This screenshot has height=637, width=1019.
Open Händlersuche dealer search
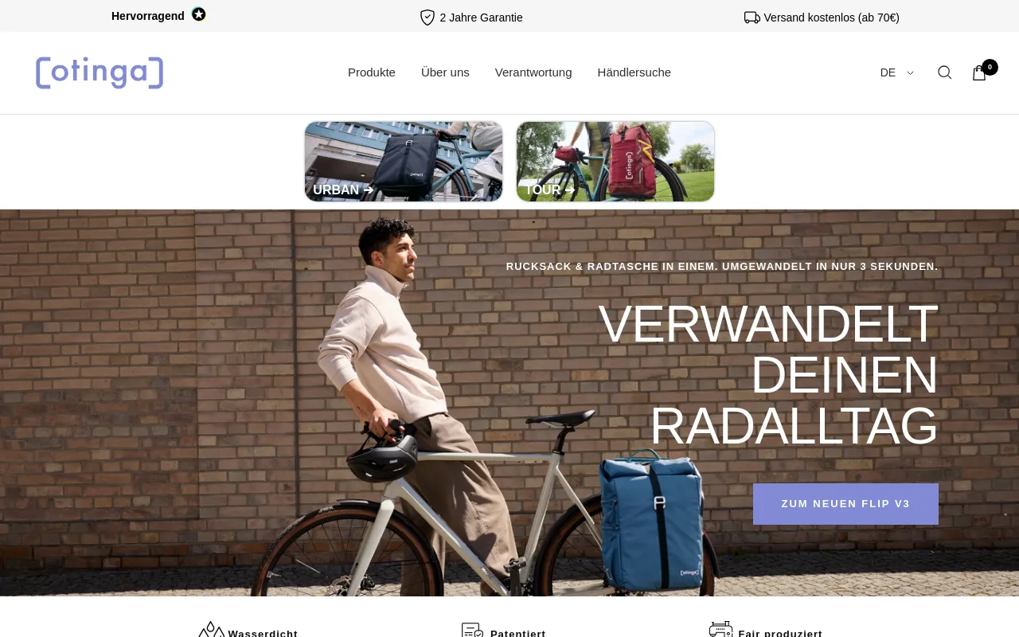tap(634, 72)
